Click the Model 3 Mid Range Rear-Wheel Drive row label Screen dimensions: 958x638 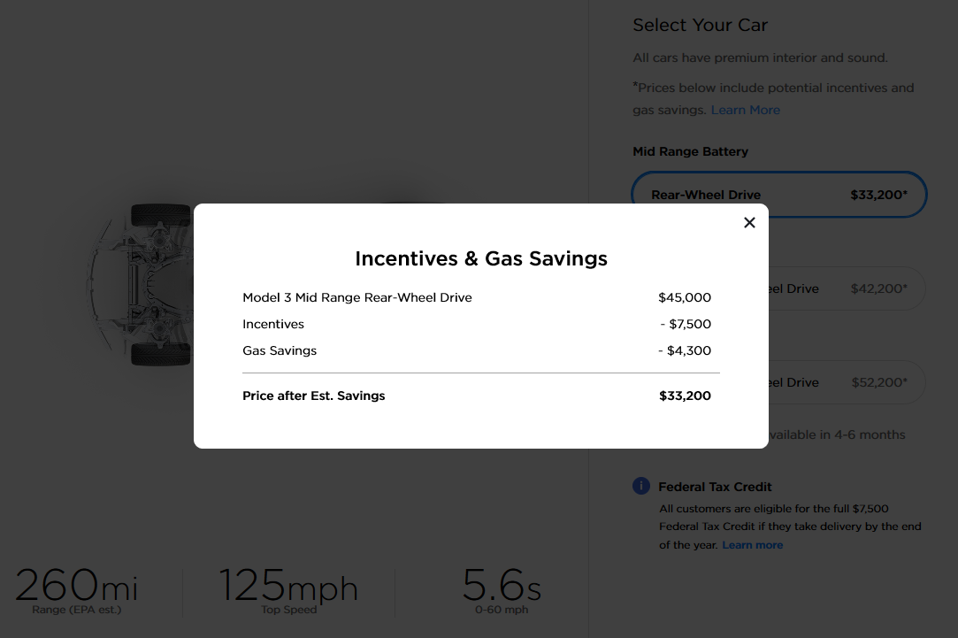(x=357, y=297)
